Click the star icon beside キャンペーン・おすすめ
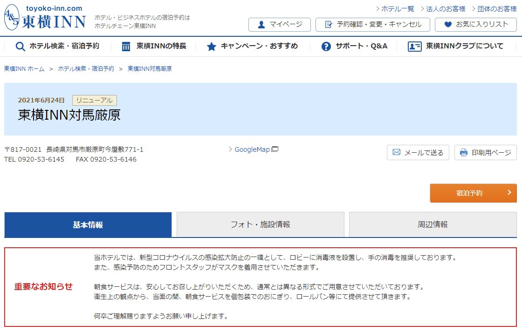 coord(212,46)
